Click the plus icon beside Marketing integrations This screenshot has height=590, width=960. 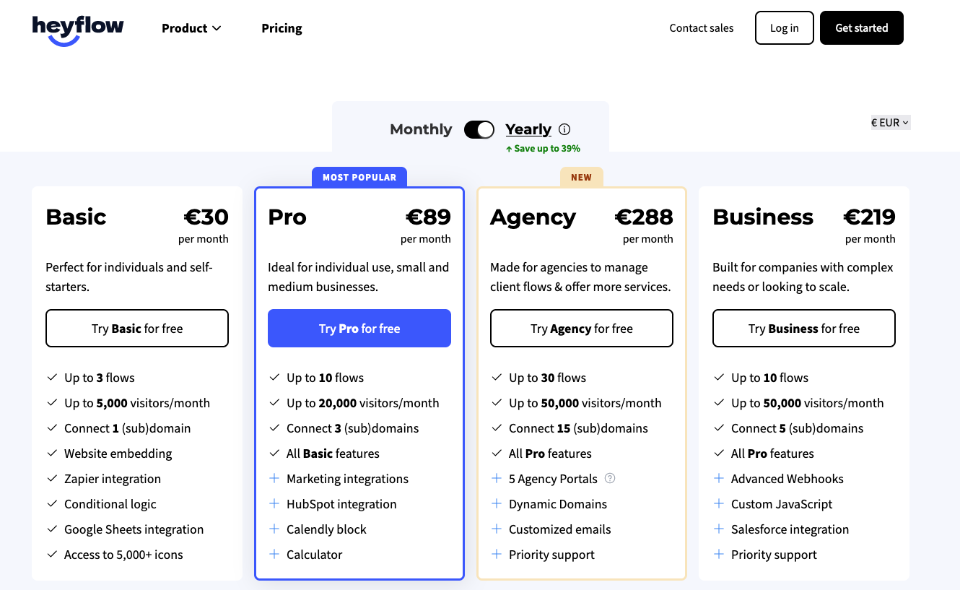click(x=274, y=478)
